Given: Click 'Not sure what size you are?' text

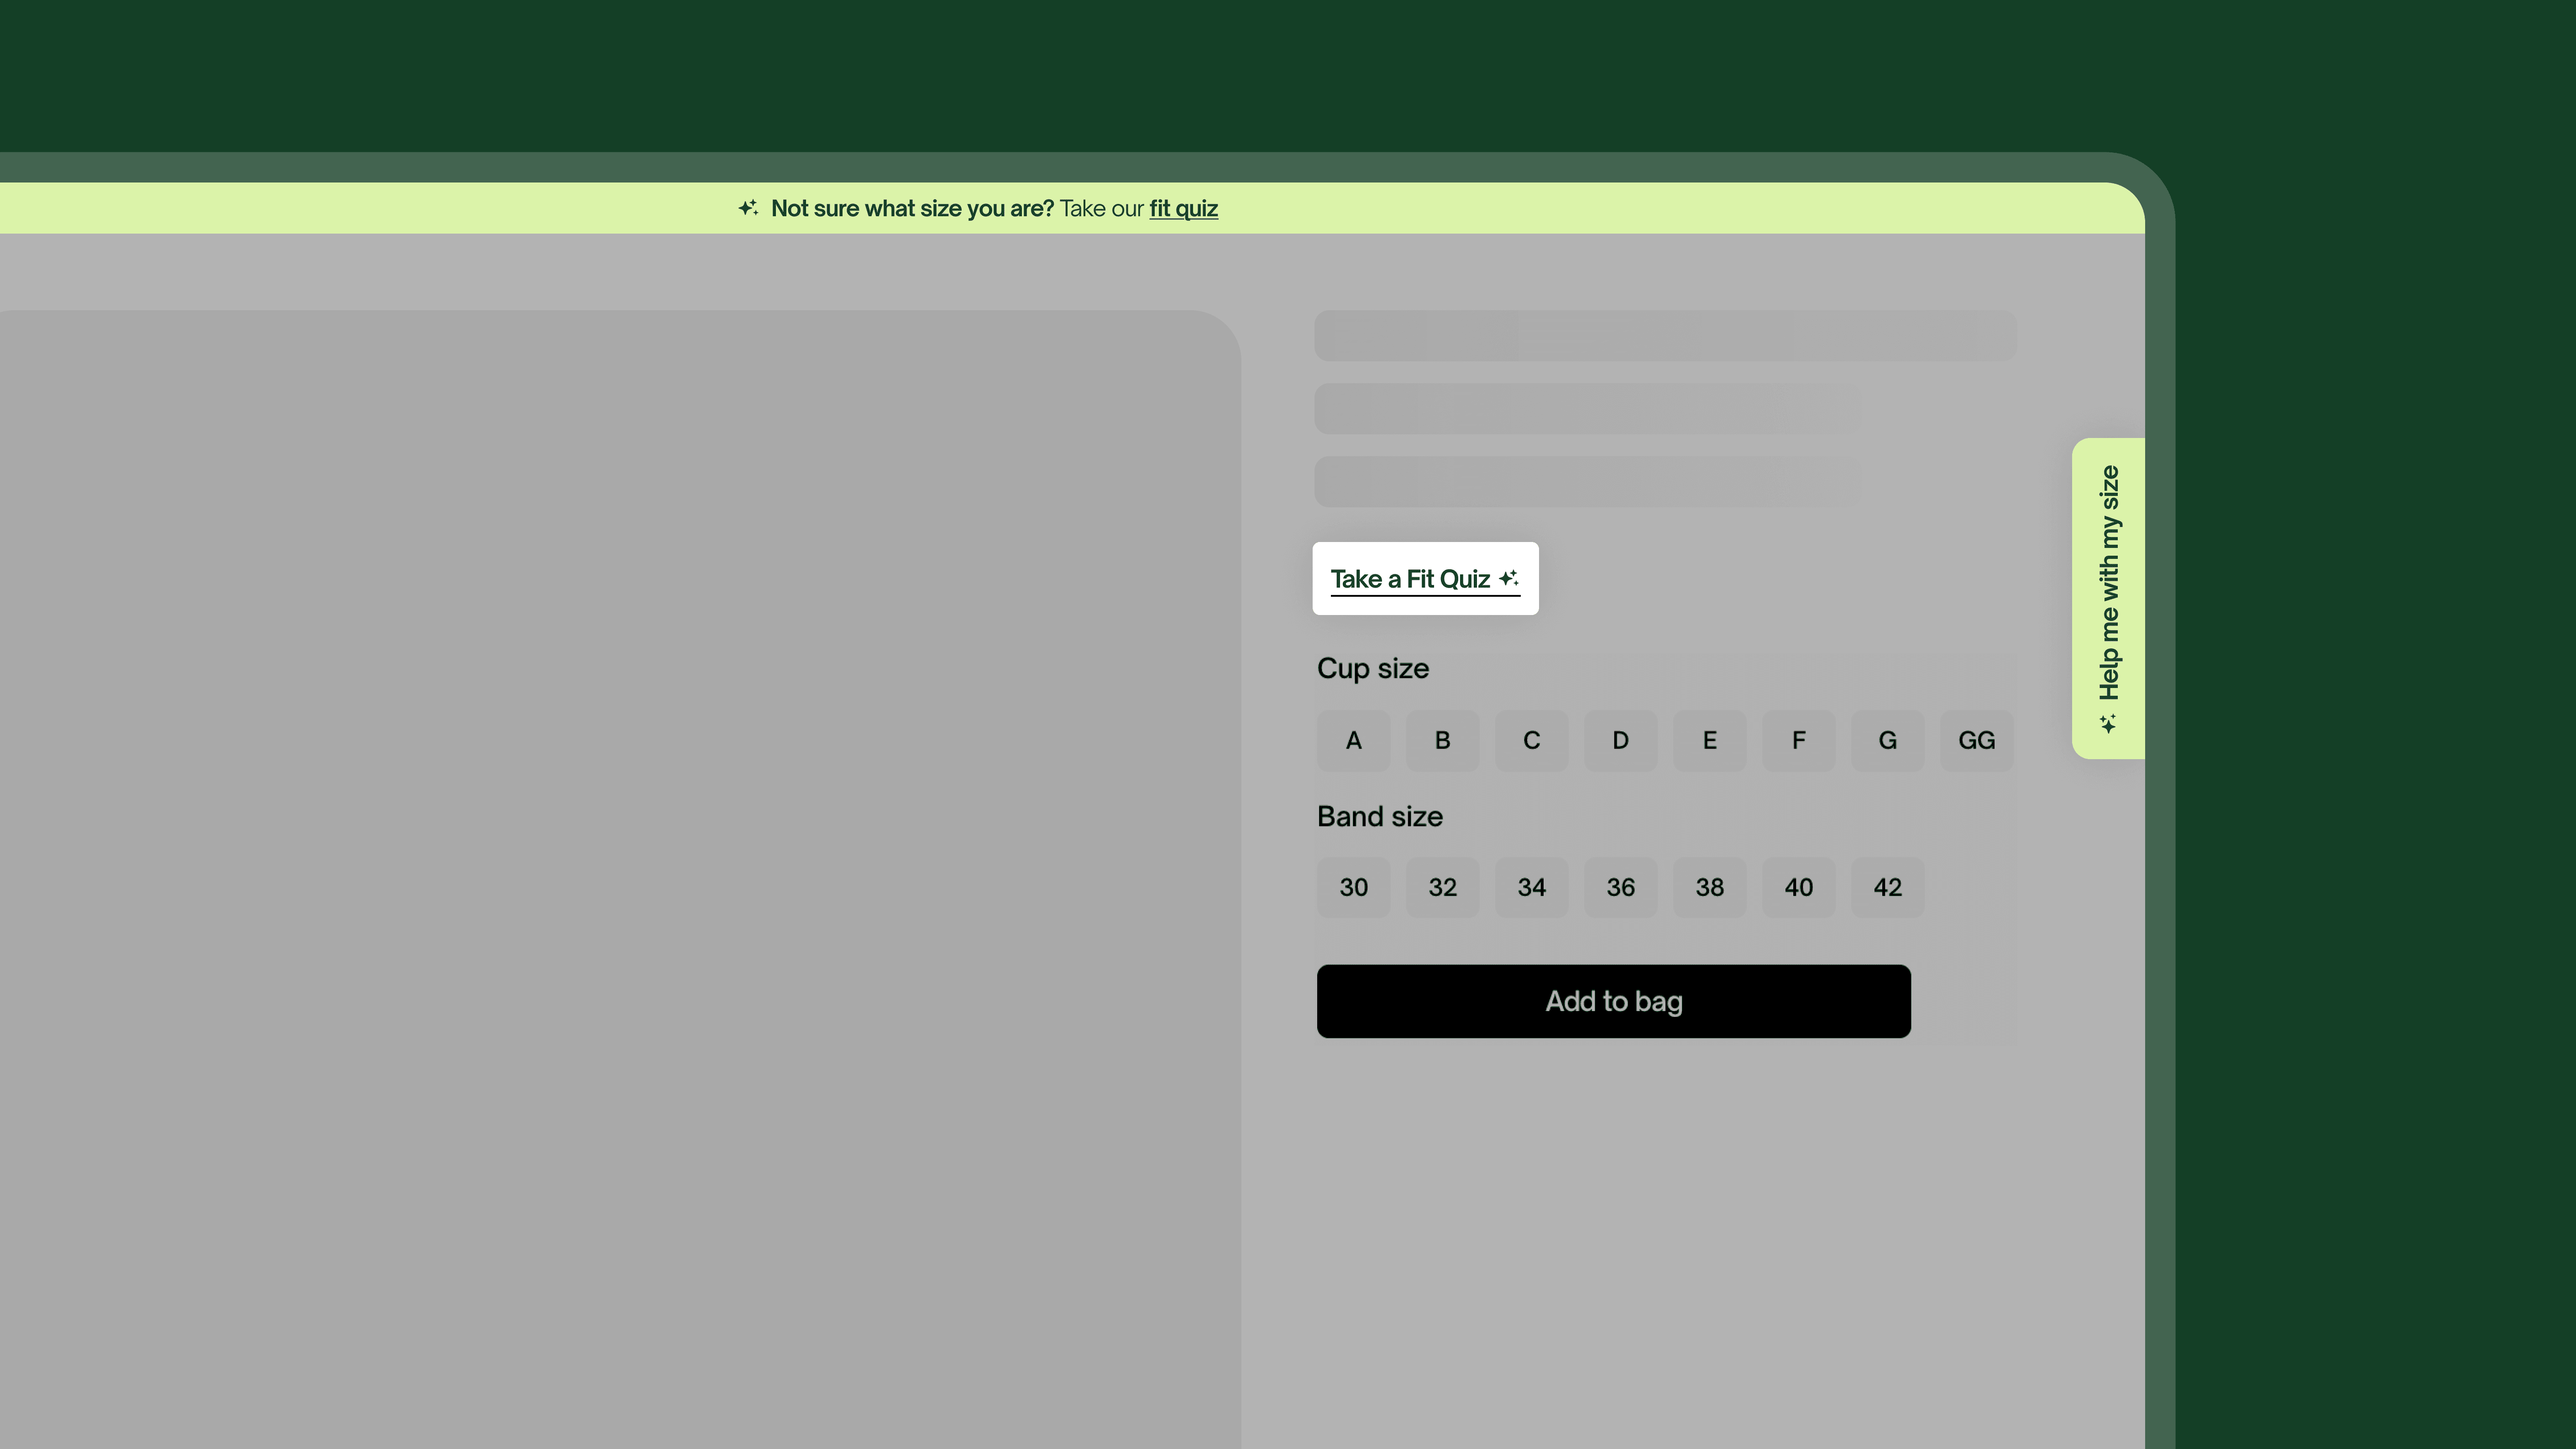Looking at the screenshot, I should tap(912, 209).
